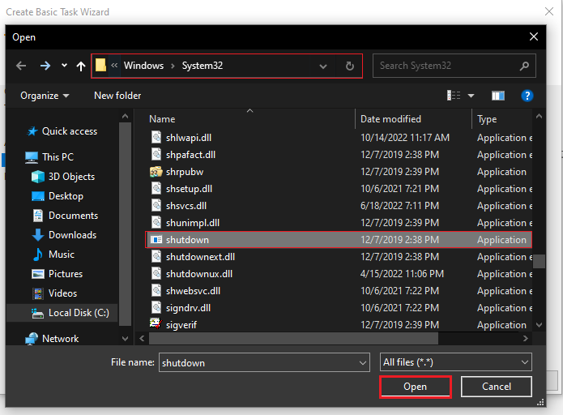Viewport: 563px width, 415px height.
Task: Toggle the preview pane
Action: [x=498, y=96]
